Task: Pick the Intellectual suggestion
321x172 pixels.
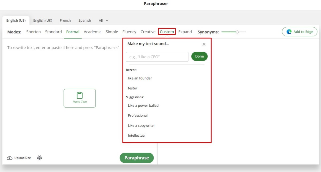Action: click(137, 135)
